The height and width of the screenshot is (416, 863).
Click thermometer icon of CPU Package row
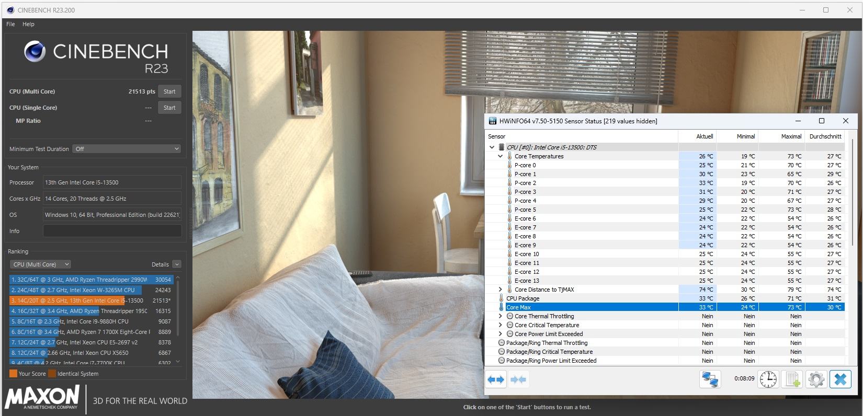pyautogui.click(x=501, y=298)
